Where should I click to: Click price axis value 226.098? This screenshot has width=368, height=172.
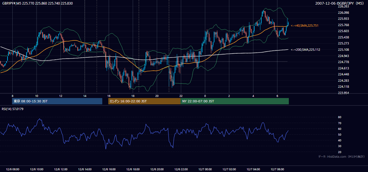[x=343, y=13]
